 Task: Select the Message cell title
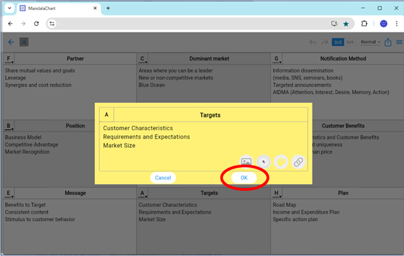pyautogui.click(x=75, y=193)
